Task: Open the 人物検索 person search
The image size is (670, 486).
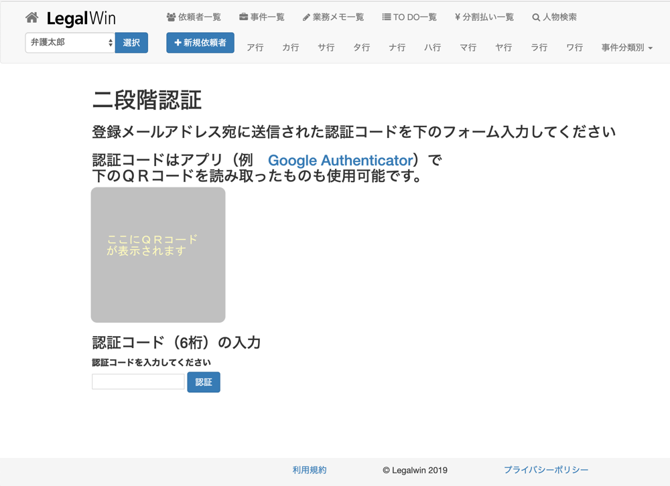Action: pyautogui.click(x=554, y=17)
